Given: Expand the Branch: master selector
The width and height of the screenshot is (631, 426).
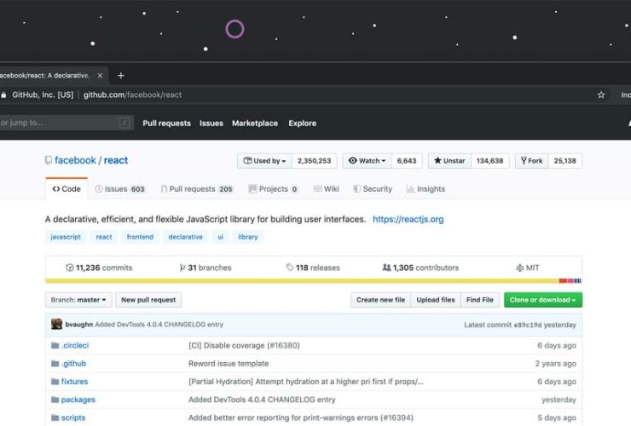Looking at the screenshot, I should coord(78,300).
